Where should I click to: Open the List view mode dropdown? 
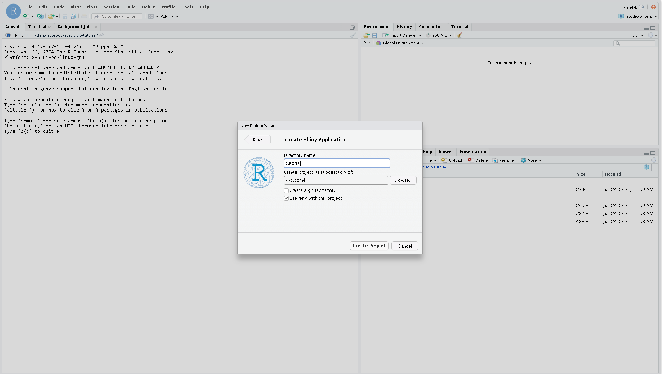click(x=635, y=35)
